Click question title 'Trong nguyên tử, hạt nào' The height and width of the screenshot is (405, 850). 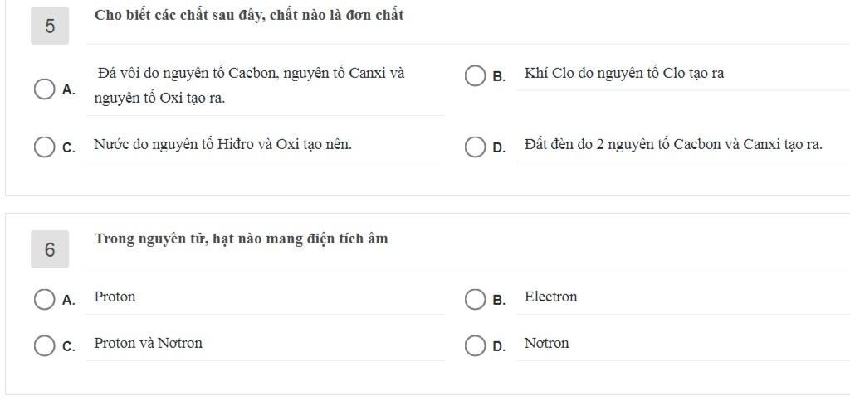click(x=241, y=239)
